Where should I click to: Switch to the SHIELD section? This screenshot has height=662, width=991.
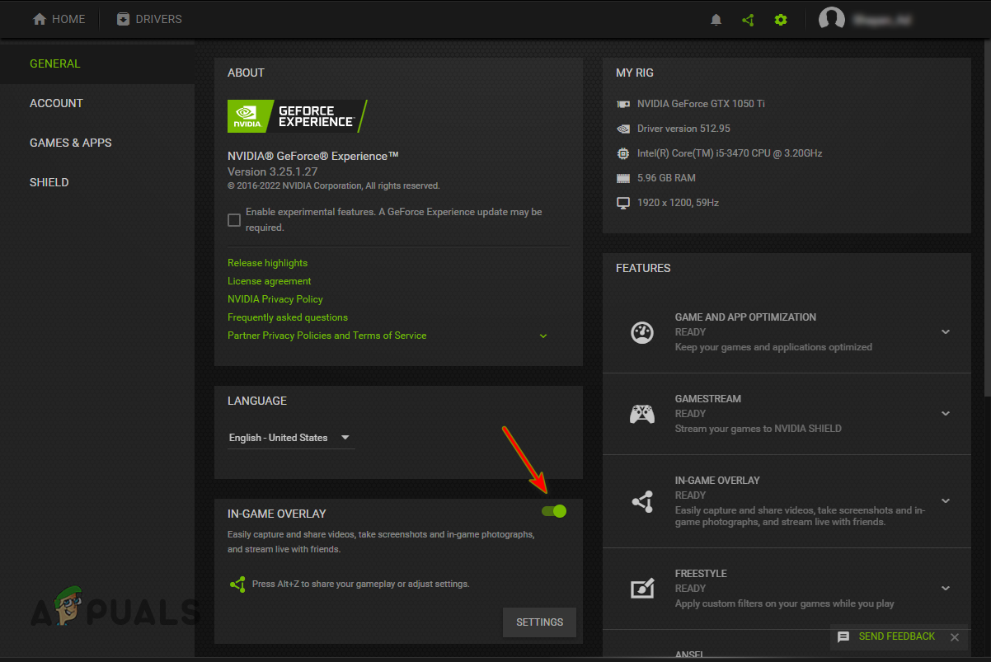point(49,182)
